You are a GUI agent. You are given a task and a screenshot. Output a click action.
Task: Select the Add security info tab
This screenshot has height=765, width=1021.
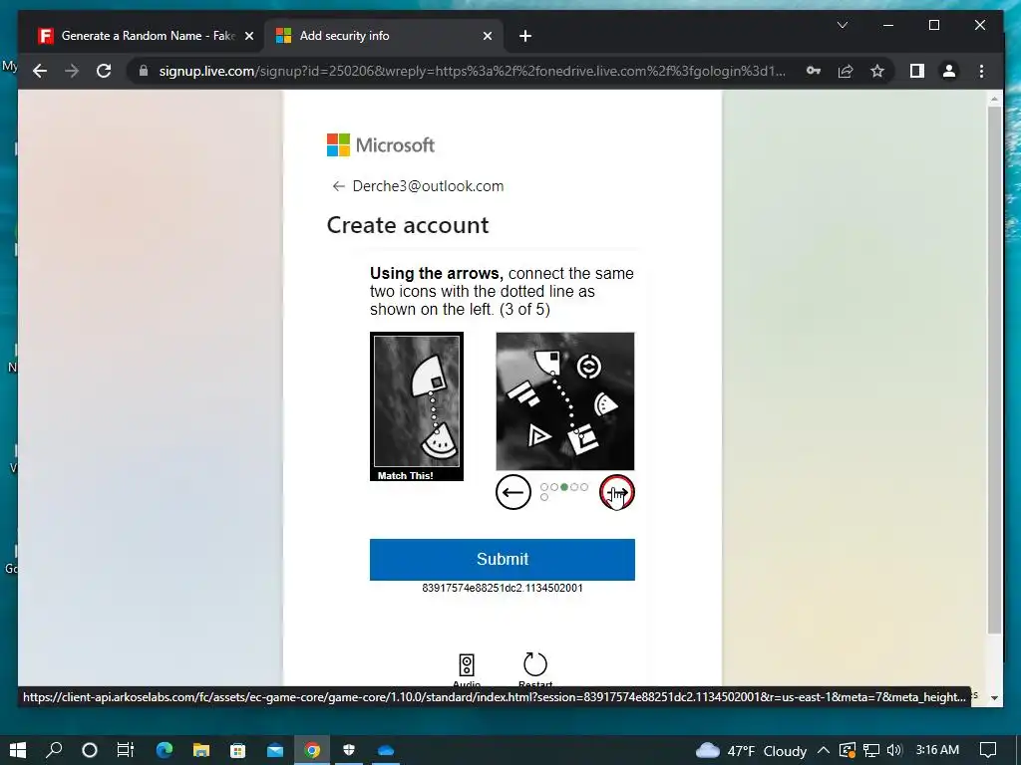384,36
